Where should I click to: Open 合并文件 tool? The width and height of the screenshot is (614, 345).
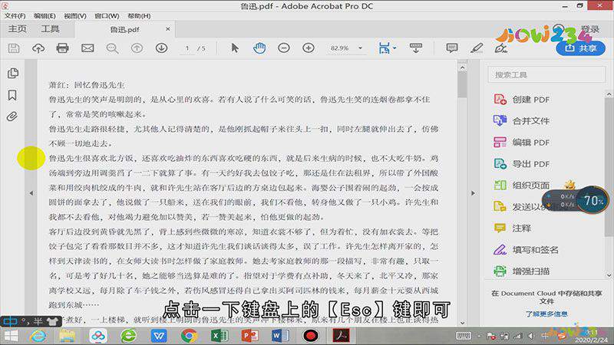[x=522, y=121]
